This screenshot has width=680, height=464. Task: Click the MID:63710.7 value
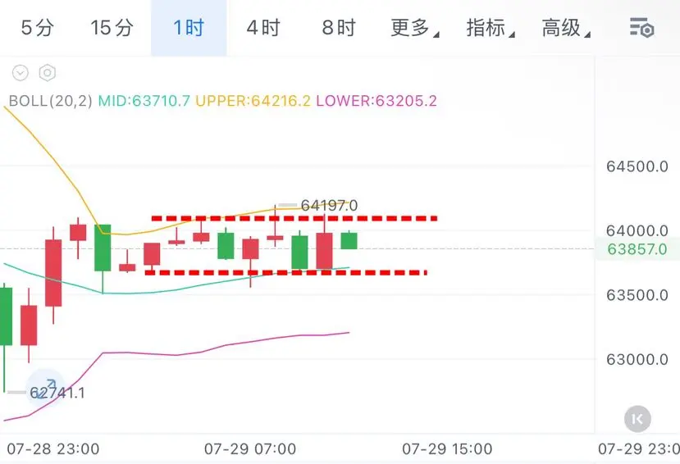[144, 101]
